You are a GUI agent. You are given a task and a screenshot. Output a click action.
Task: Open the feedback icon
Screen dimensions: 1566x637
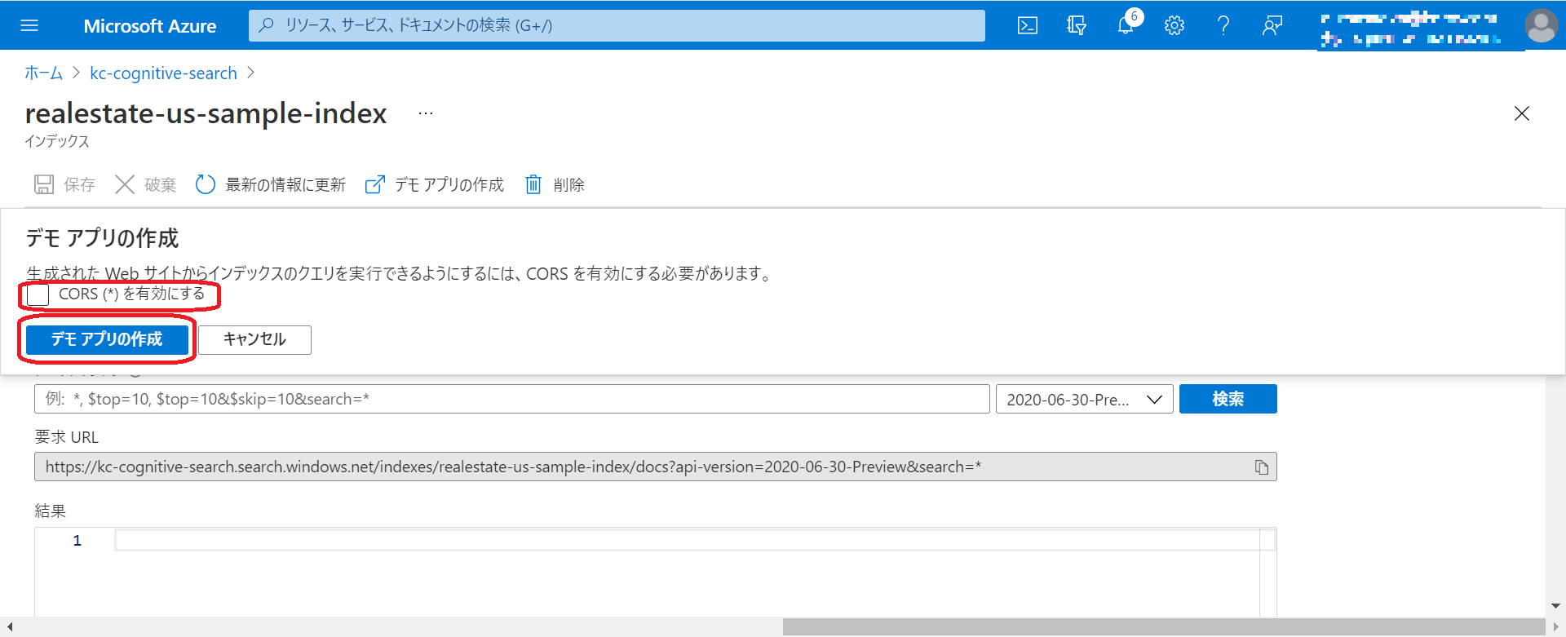[1272, 25]
